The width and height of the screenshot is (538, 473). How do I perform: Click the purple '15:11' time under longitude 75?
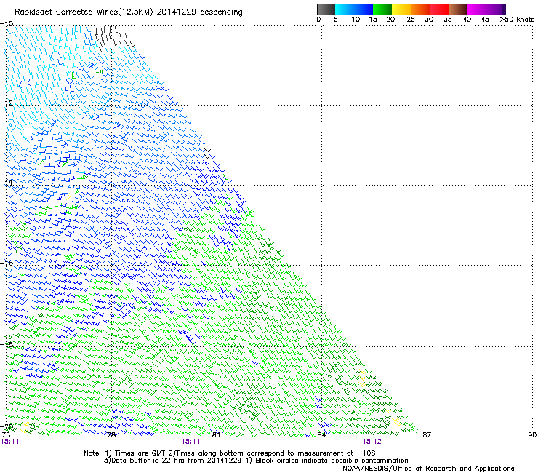point(10,442)
